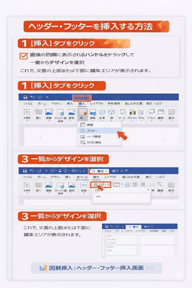Click the Save icon in the top Word window
Screen dimensions: 192x288
pos(25,97)
